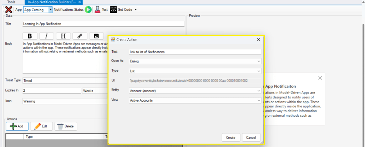Expand the Type dropdown showing List

point(259,71)
